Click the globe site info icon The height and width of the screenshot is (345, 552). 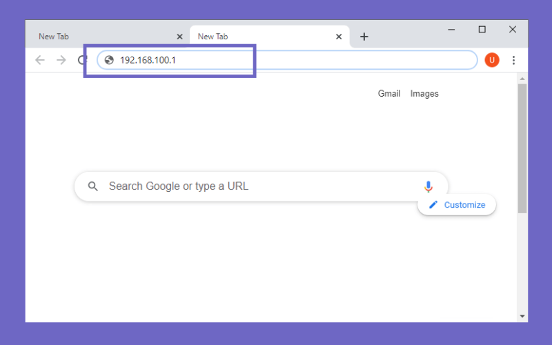point(109,60)
